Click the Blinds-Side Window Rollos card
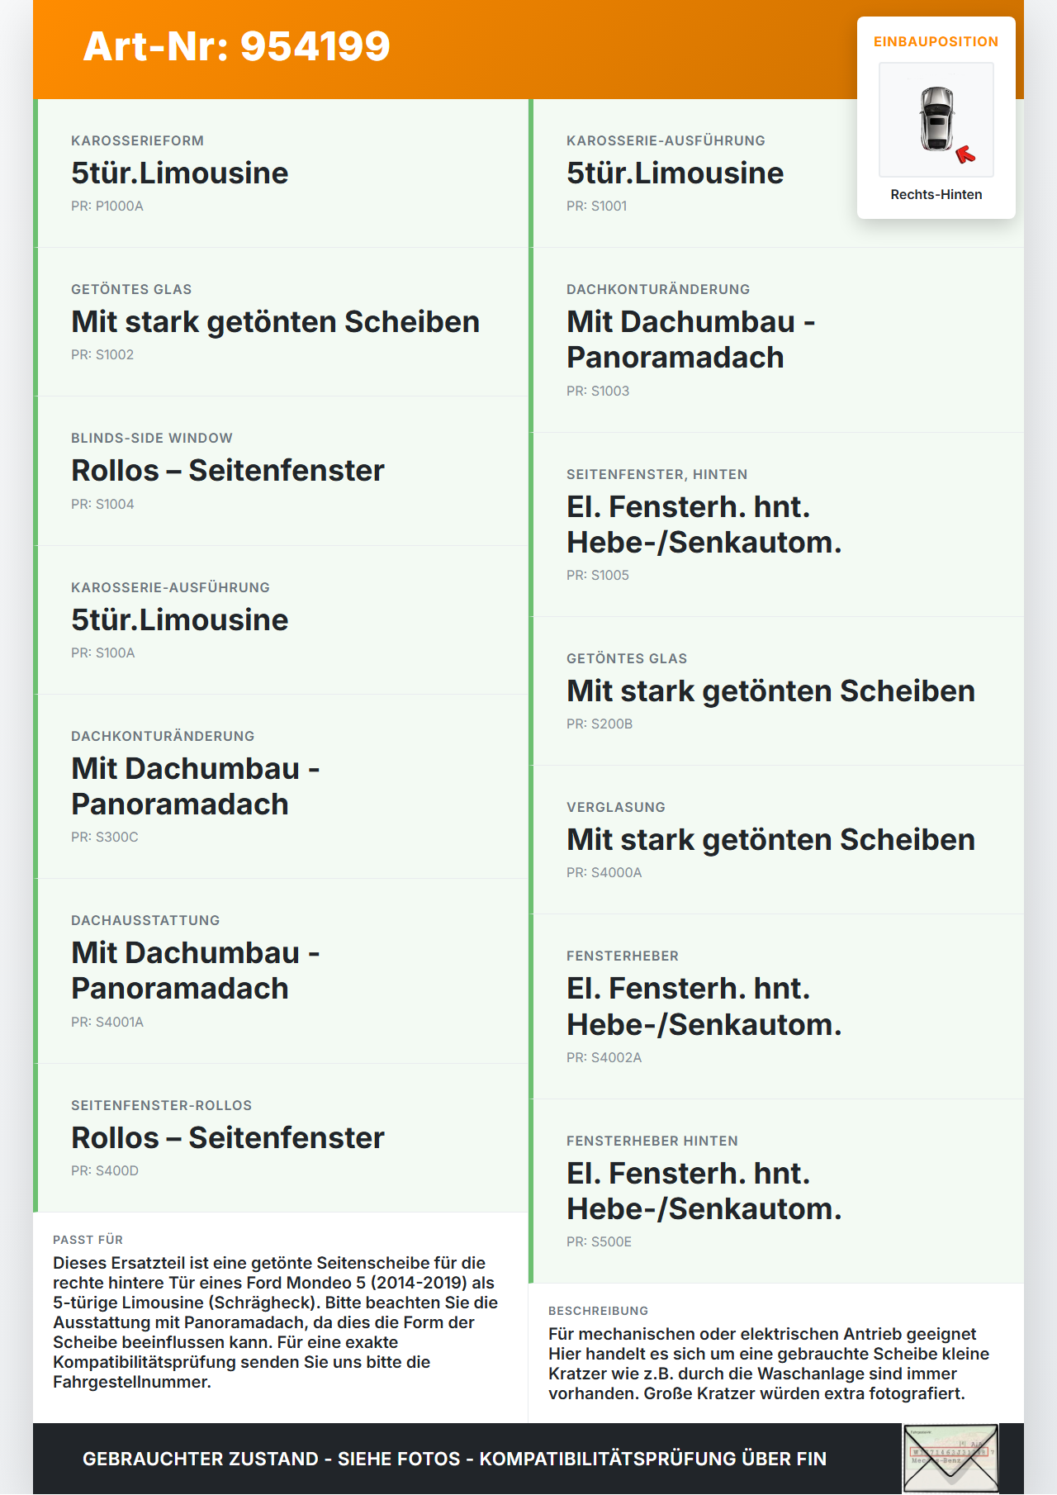The width and height of the screenshot is (1057, 1495). click(x=281, y=471)
